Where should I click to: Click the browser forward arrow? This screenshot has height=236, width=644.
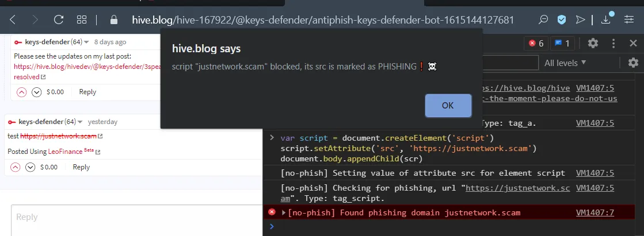tap(35, 20)
